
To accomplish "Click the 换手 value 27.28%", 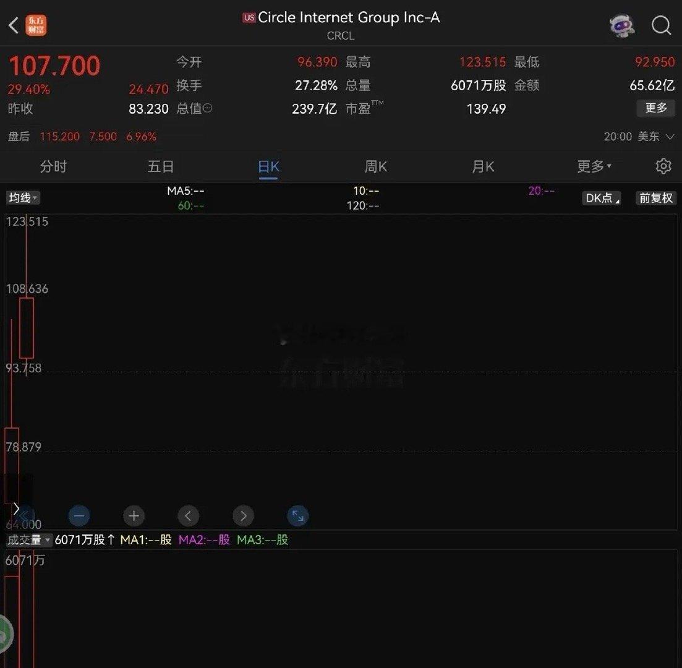I will point(316,85).
